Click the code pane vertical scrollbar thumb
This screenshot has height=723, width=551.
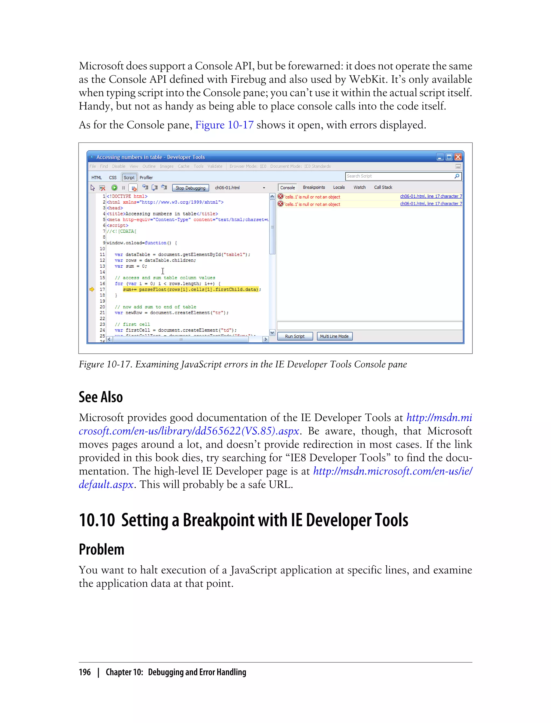[x=272, y=227]
